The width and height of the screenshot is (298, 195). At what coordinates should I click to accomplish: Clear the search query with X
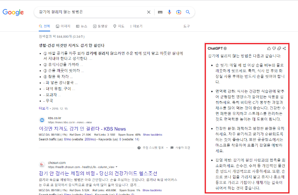click(x=149, y=12)
